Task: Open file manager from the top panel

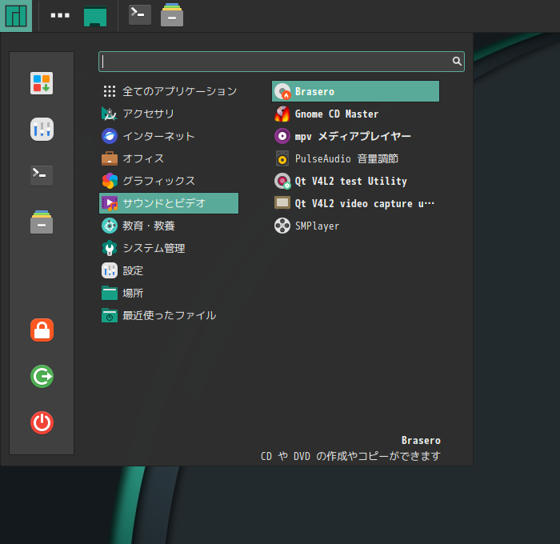Action: [172, 15]
